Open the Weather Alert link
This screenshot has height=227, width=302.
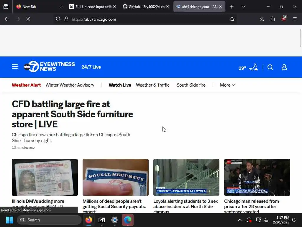26,85
